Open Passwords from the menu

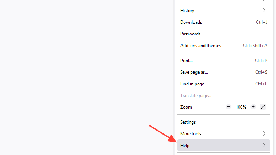tap(190, 34)
